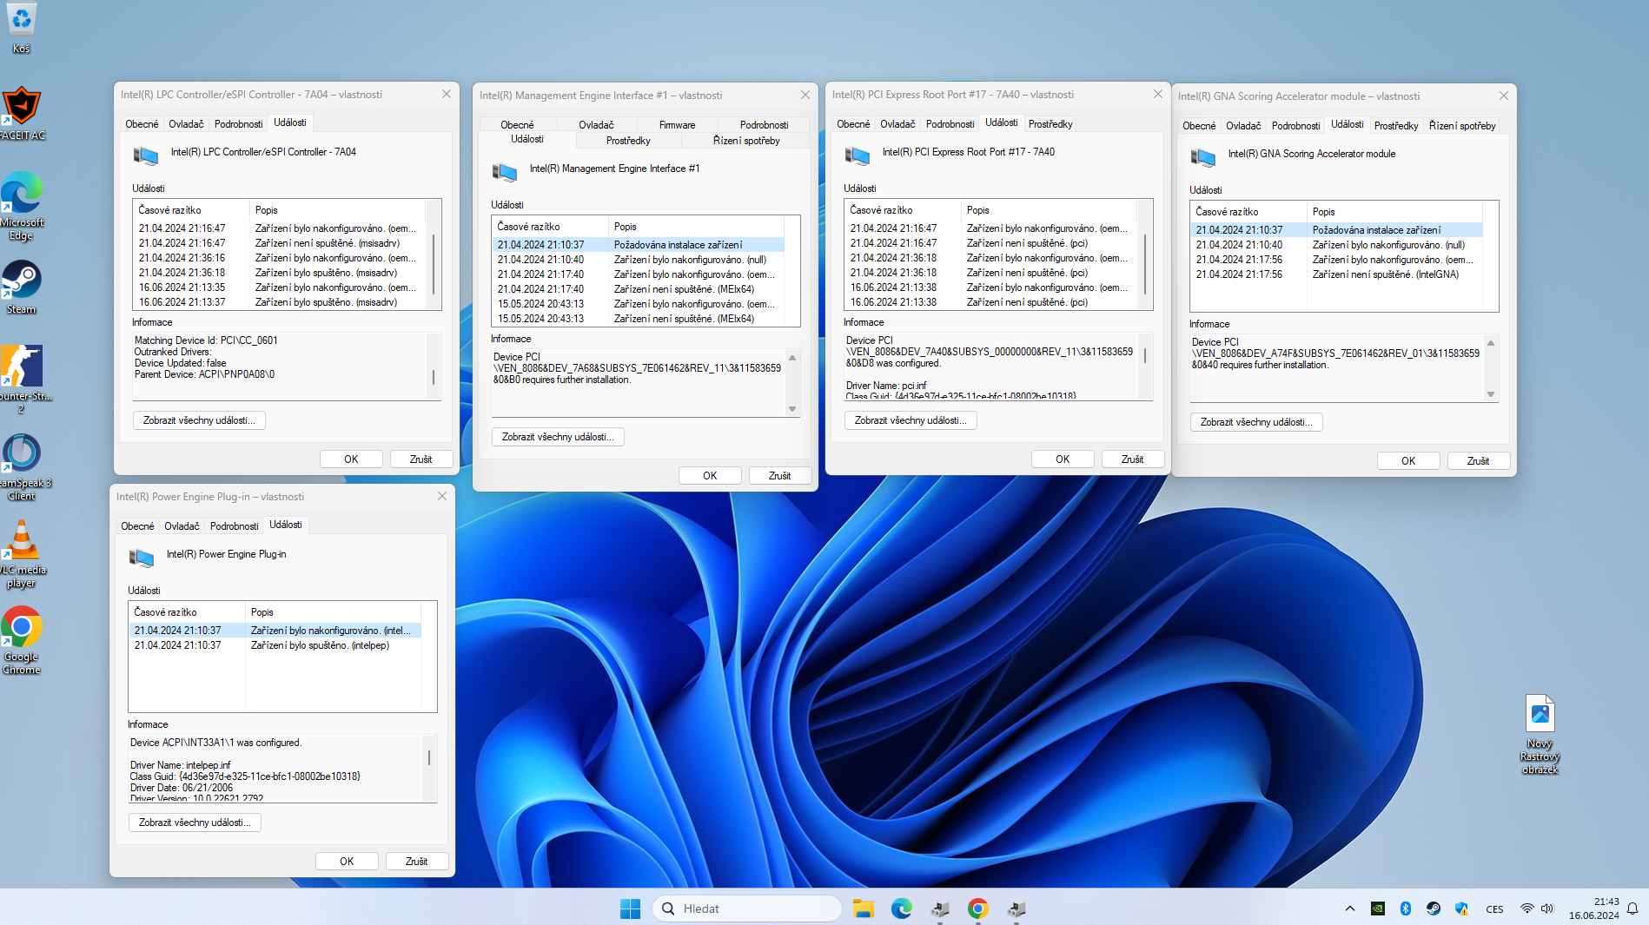Click Zobrazit všechny události in Power Engine window

[x=195, y=823]
